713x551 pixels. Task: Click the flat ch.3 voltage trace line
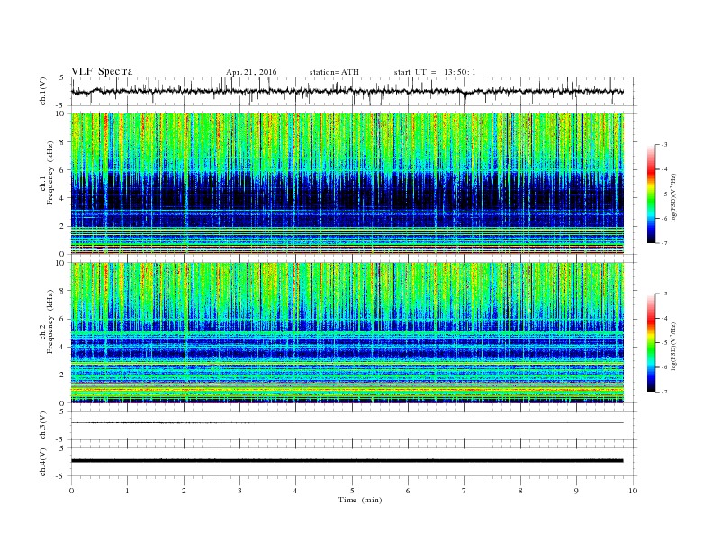point(347,423)
